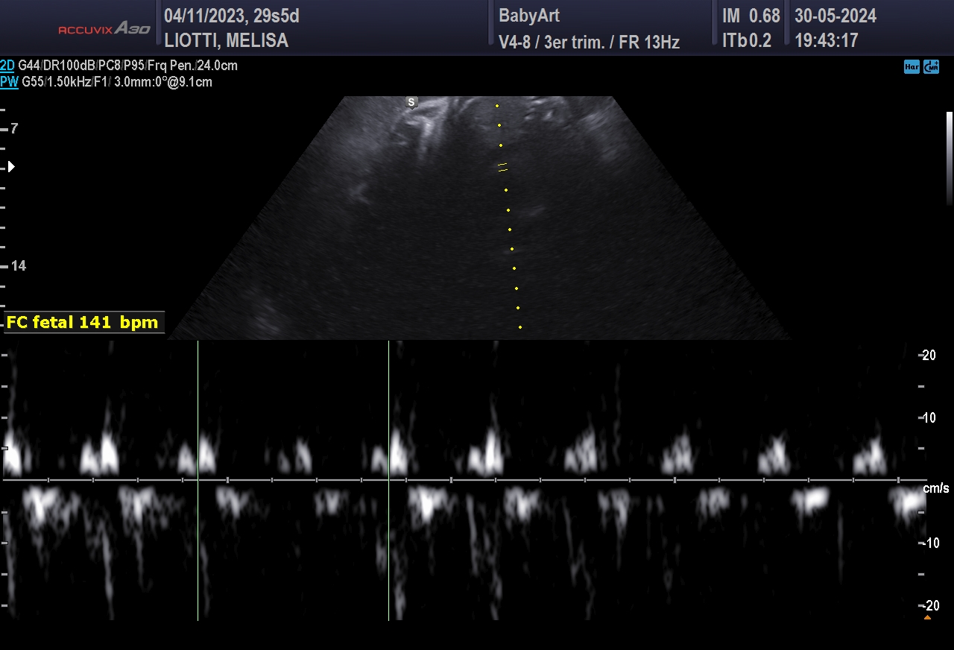Click the IM 0.68 mechanical index readout

751,16
